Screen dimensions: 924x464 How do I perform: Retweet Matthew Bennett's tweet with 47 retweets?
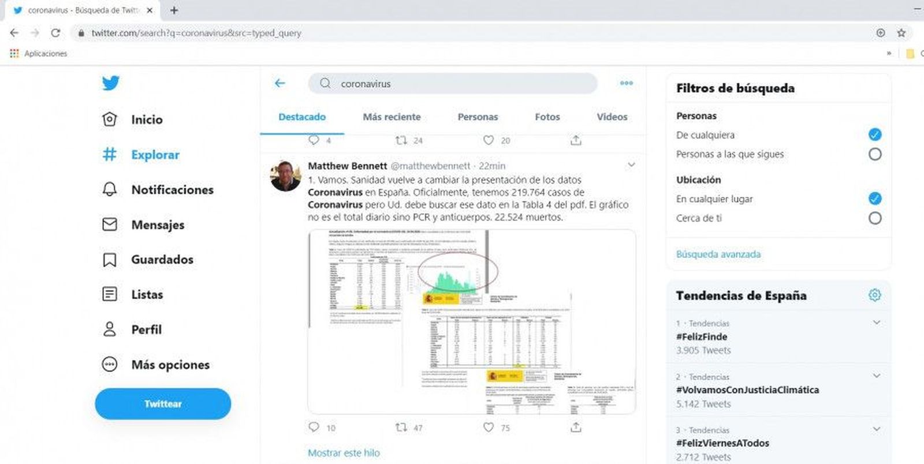pyautogui.click(x=401, y=427)
